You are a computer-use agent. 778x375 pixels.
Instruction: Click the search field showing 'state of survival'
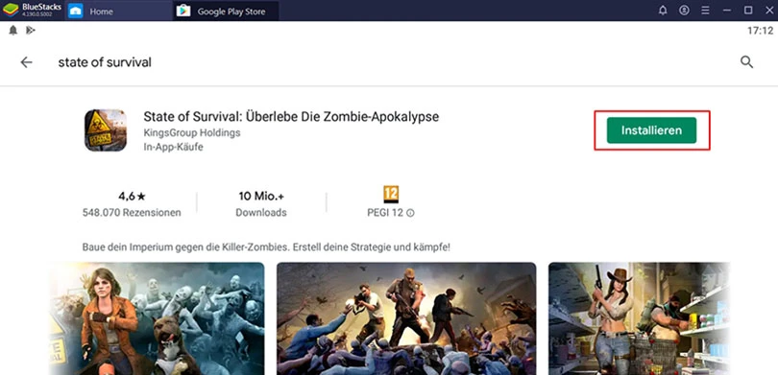(105, 62)
